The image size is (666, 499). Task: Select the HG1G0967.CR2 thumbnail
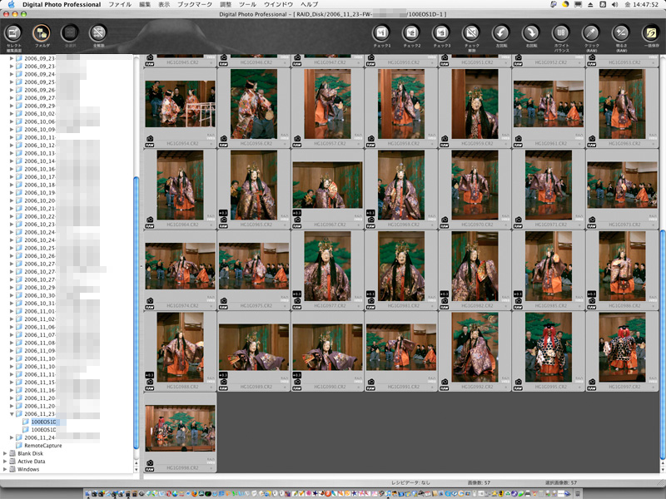click(x=327, y=185)
